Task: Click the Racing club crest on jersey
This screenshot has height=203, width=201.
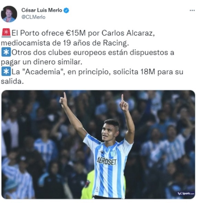Action: (x=114, y=154)
